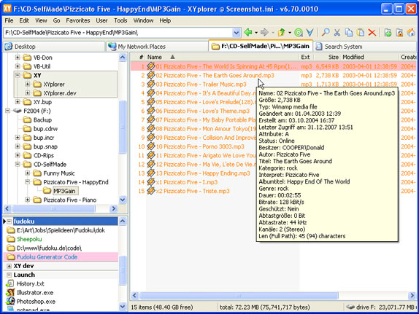Click the folder tree vertical scrollbar thumb

coord(123,127)
